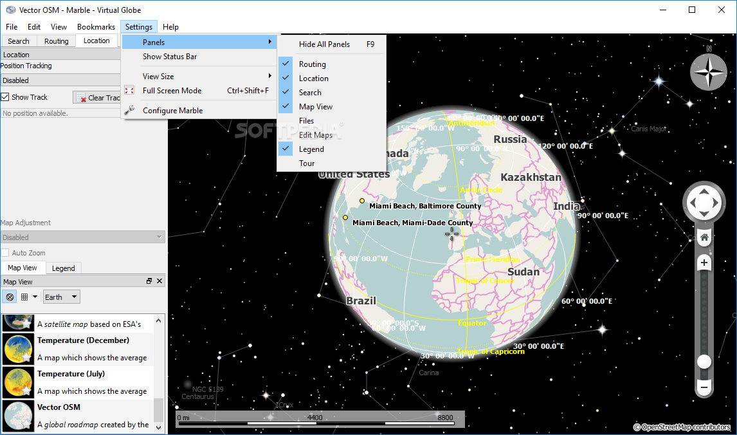Open the Map Adjustment Disabled dropdown
Viewport: 737px width, 435px height.
(83, 237)
